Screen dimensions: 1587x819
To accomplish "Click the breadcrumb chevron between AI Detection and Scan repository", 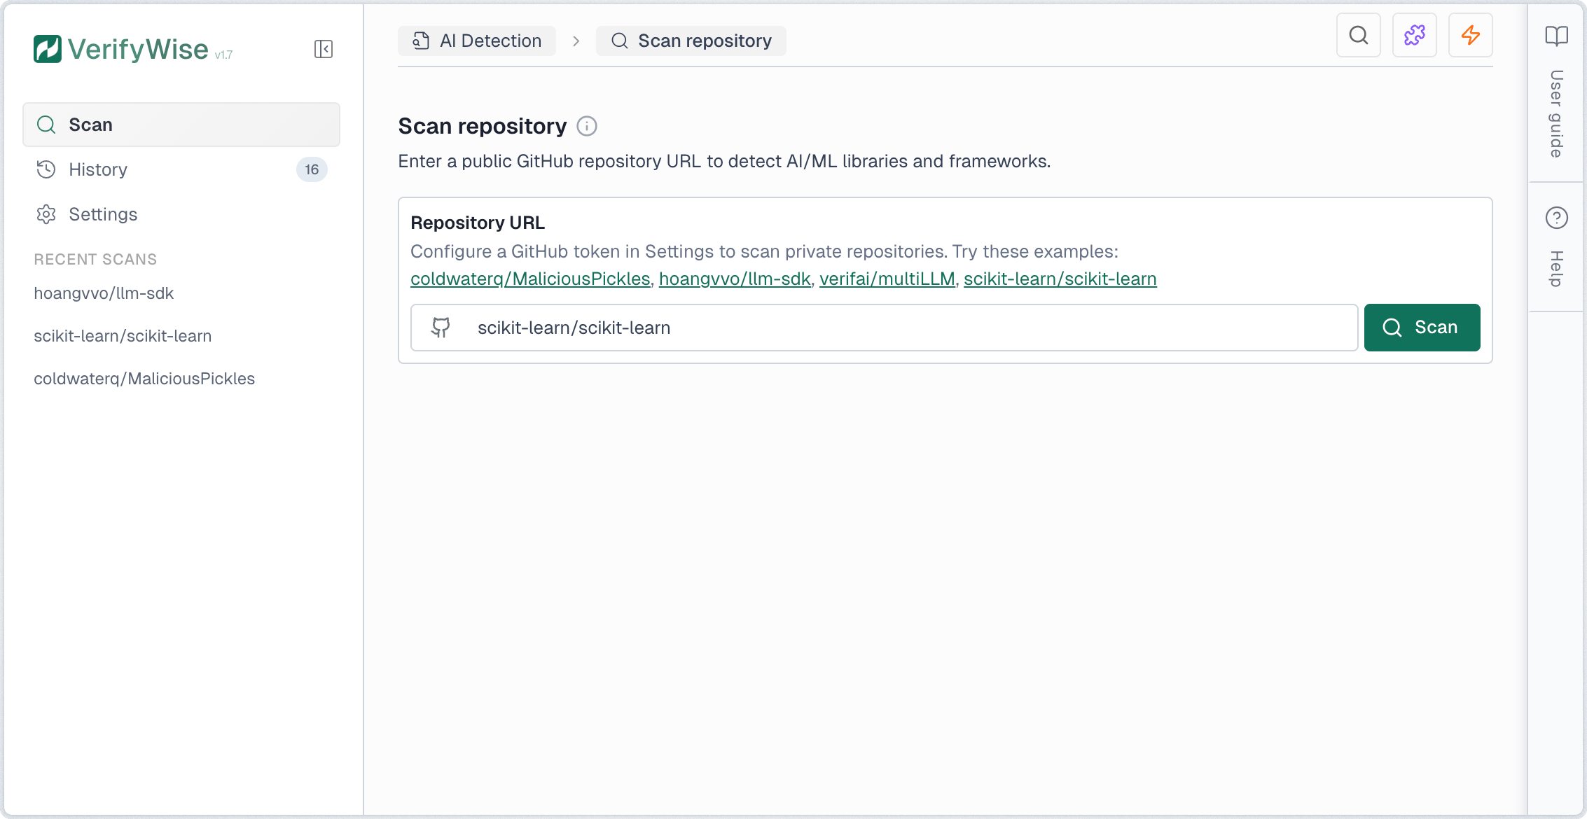I will coord(576,41).
